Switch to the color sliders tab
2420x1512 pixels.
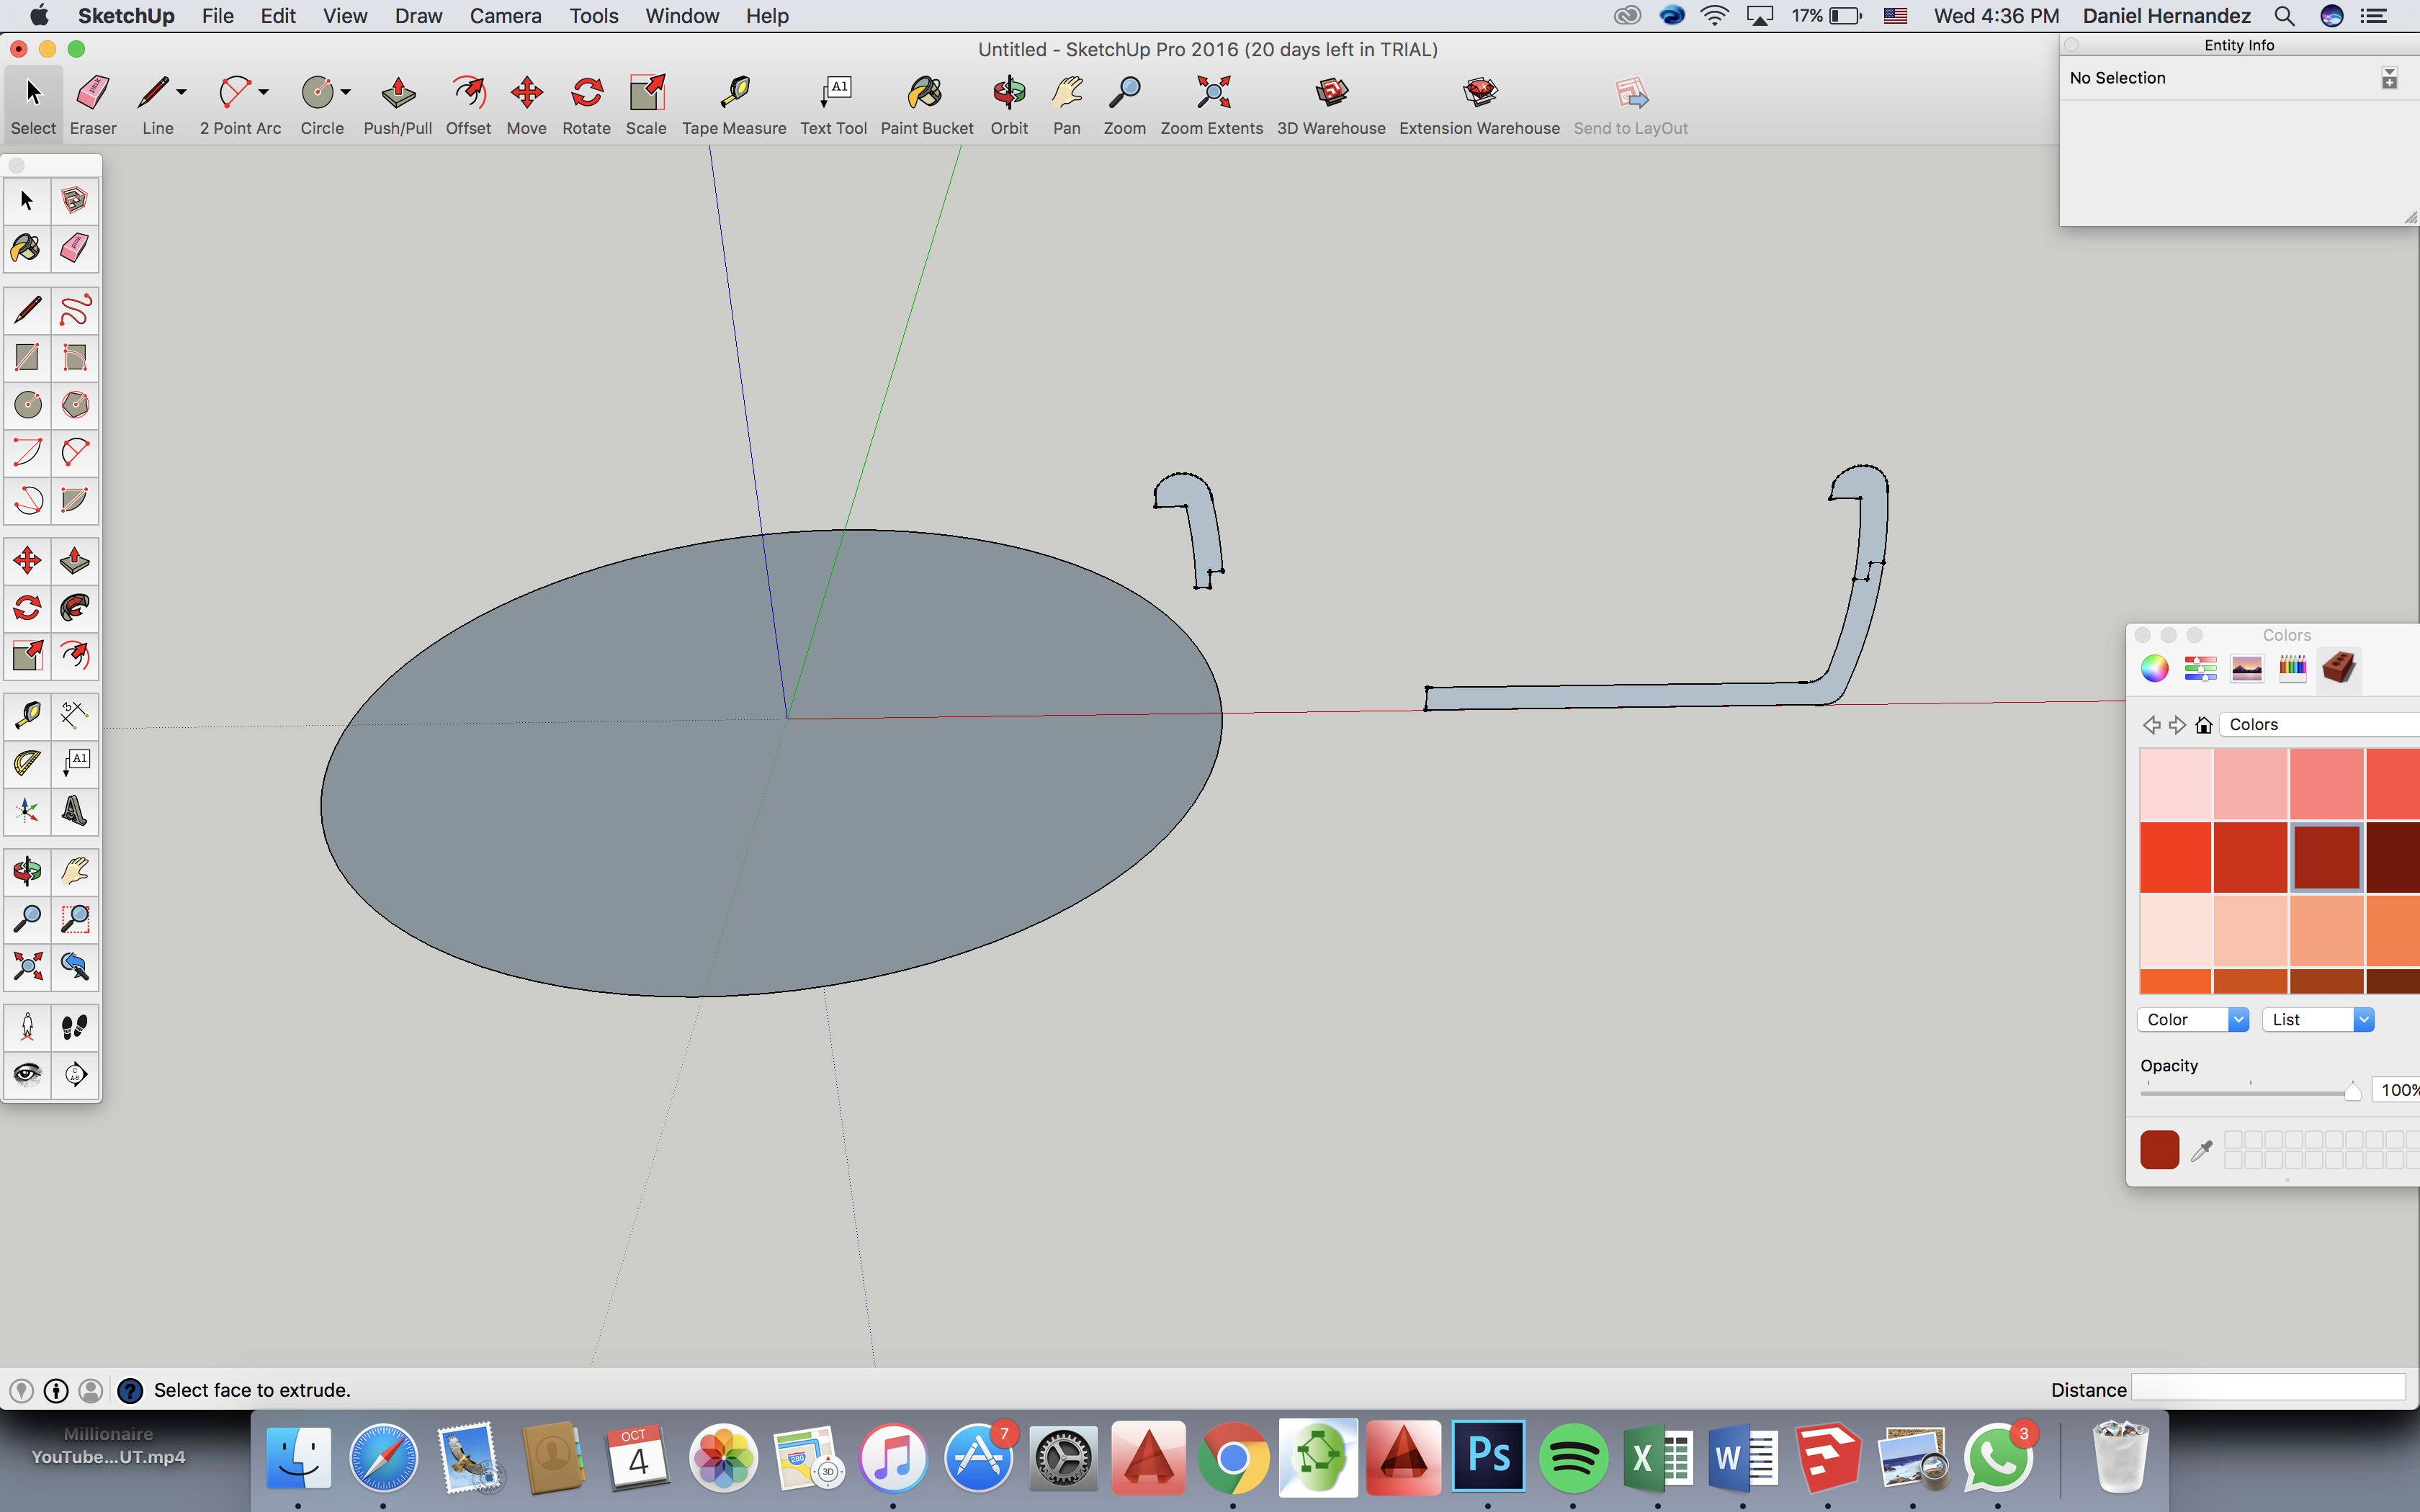pyautogui.click(x=2200, y=668)
